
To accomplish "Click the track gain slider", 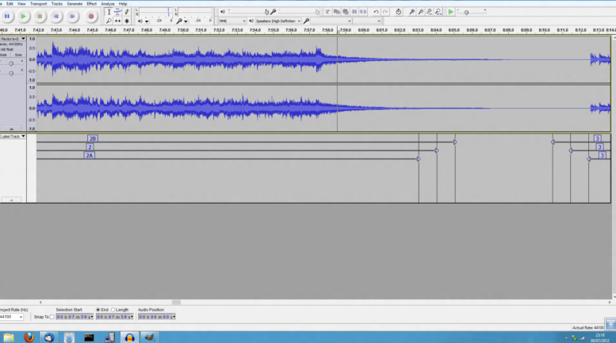I will click(11, 63).
